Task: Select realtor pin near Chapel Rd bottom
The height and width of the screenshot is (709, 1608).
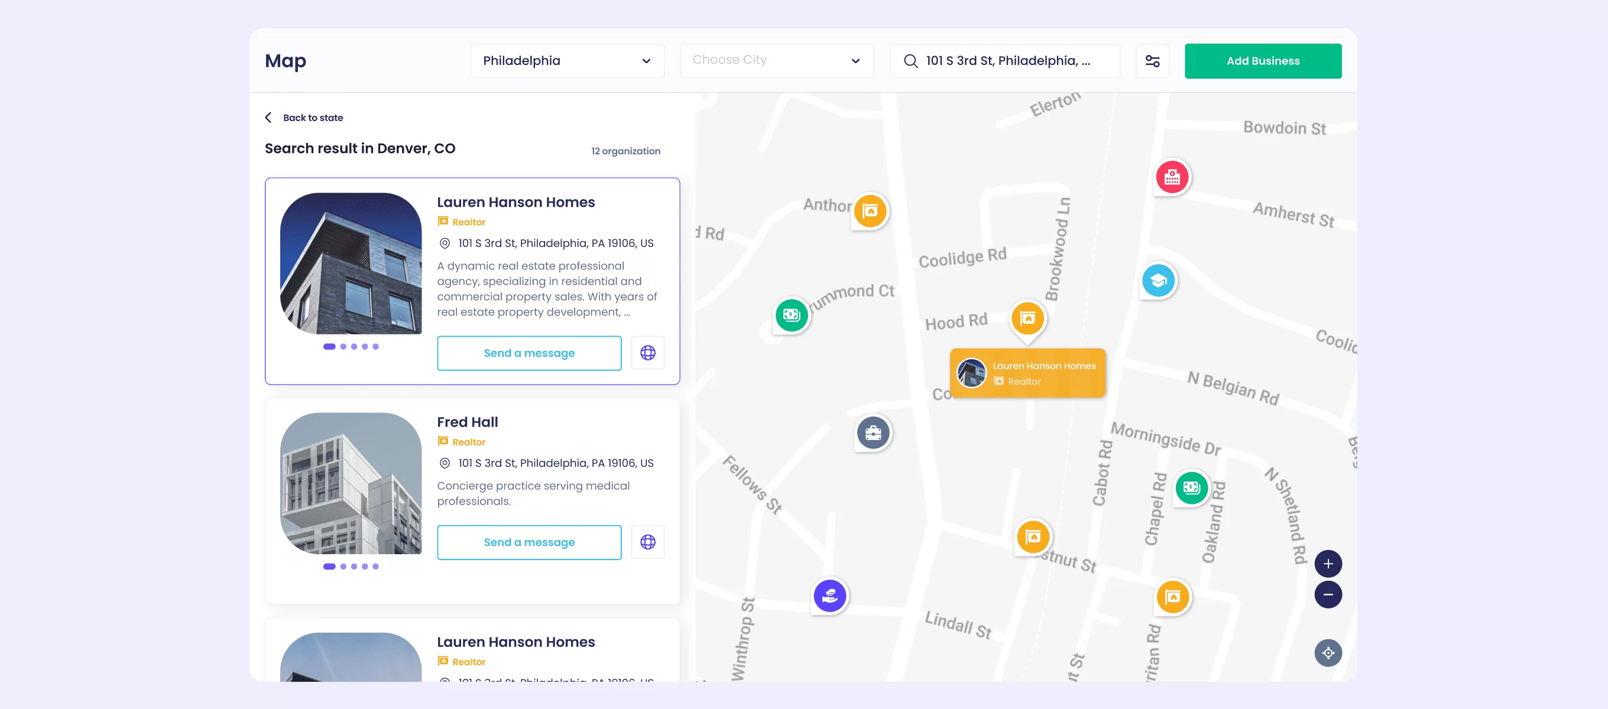Action: tap(1173, 597)
